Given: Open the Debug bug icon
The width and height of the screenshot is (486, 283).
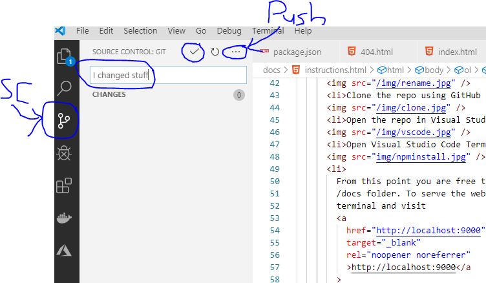Looking at the screenshot, I should [64, 153].
